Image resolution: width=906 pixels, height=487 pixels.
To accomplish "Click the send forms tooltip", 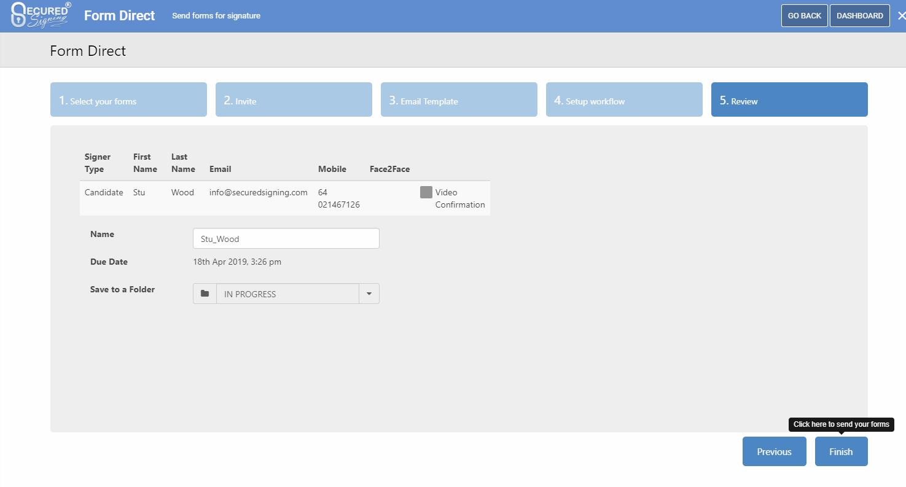I will click(x=841, y=424).
